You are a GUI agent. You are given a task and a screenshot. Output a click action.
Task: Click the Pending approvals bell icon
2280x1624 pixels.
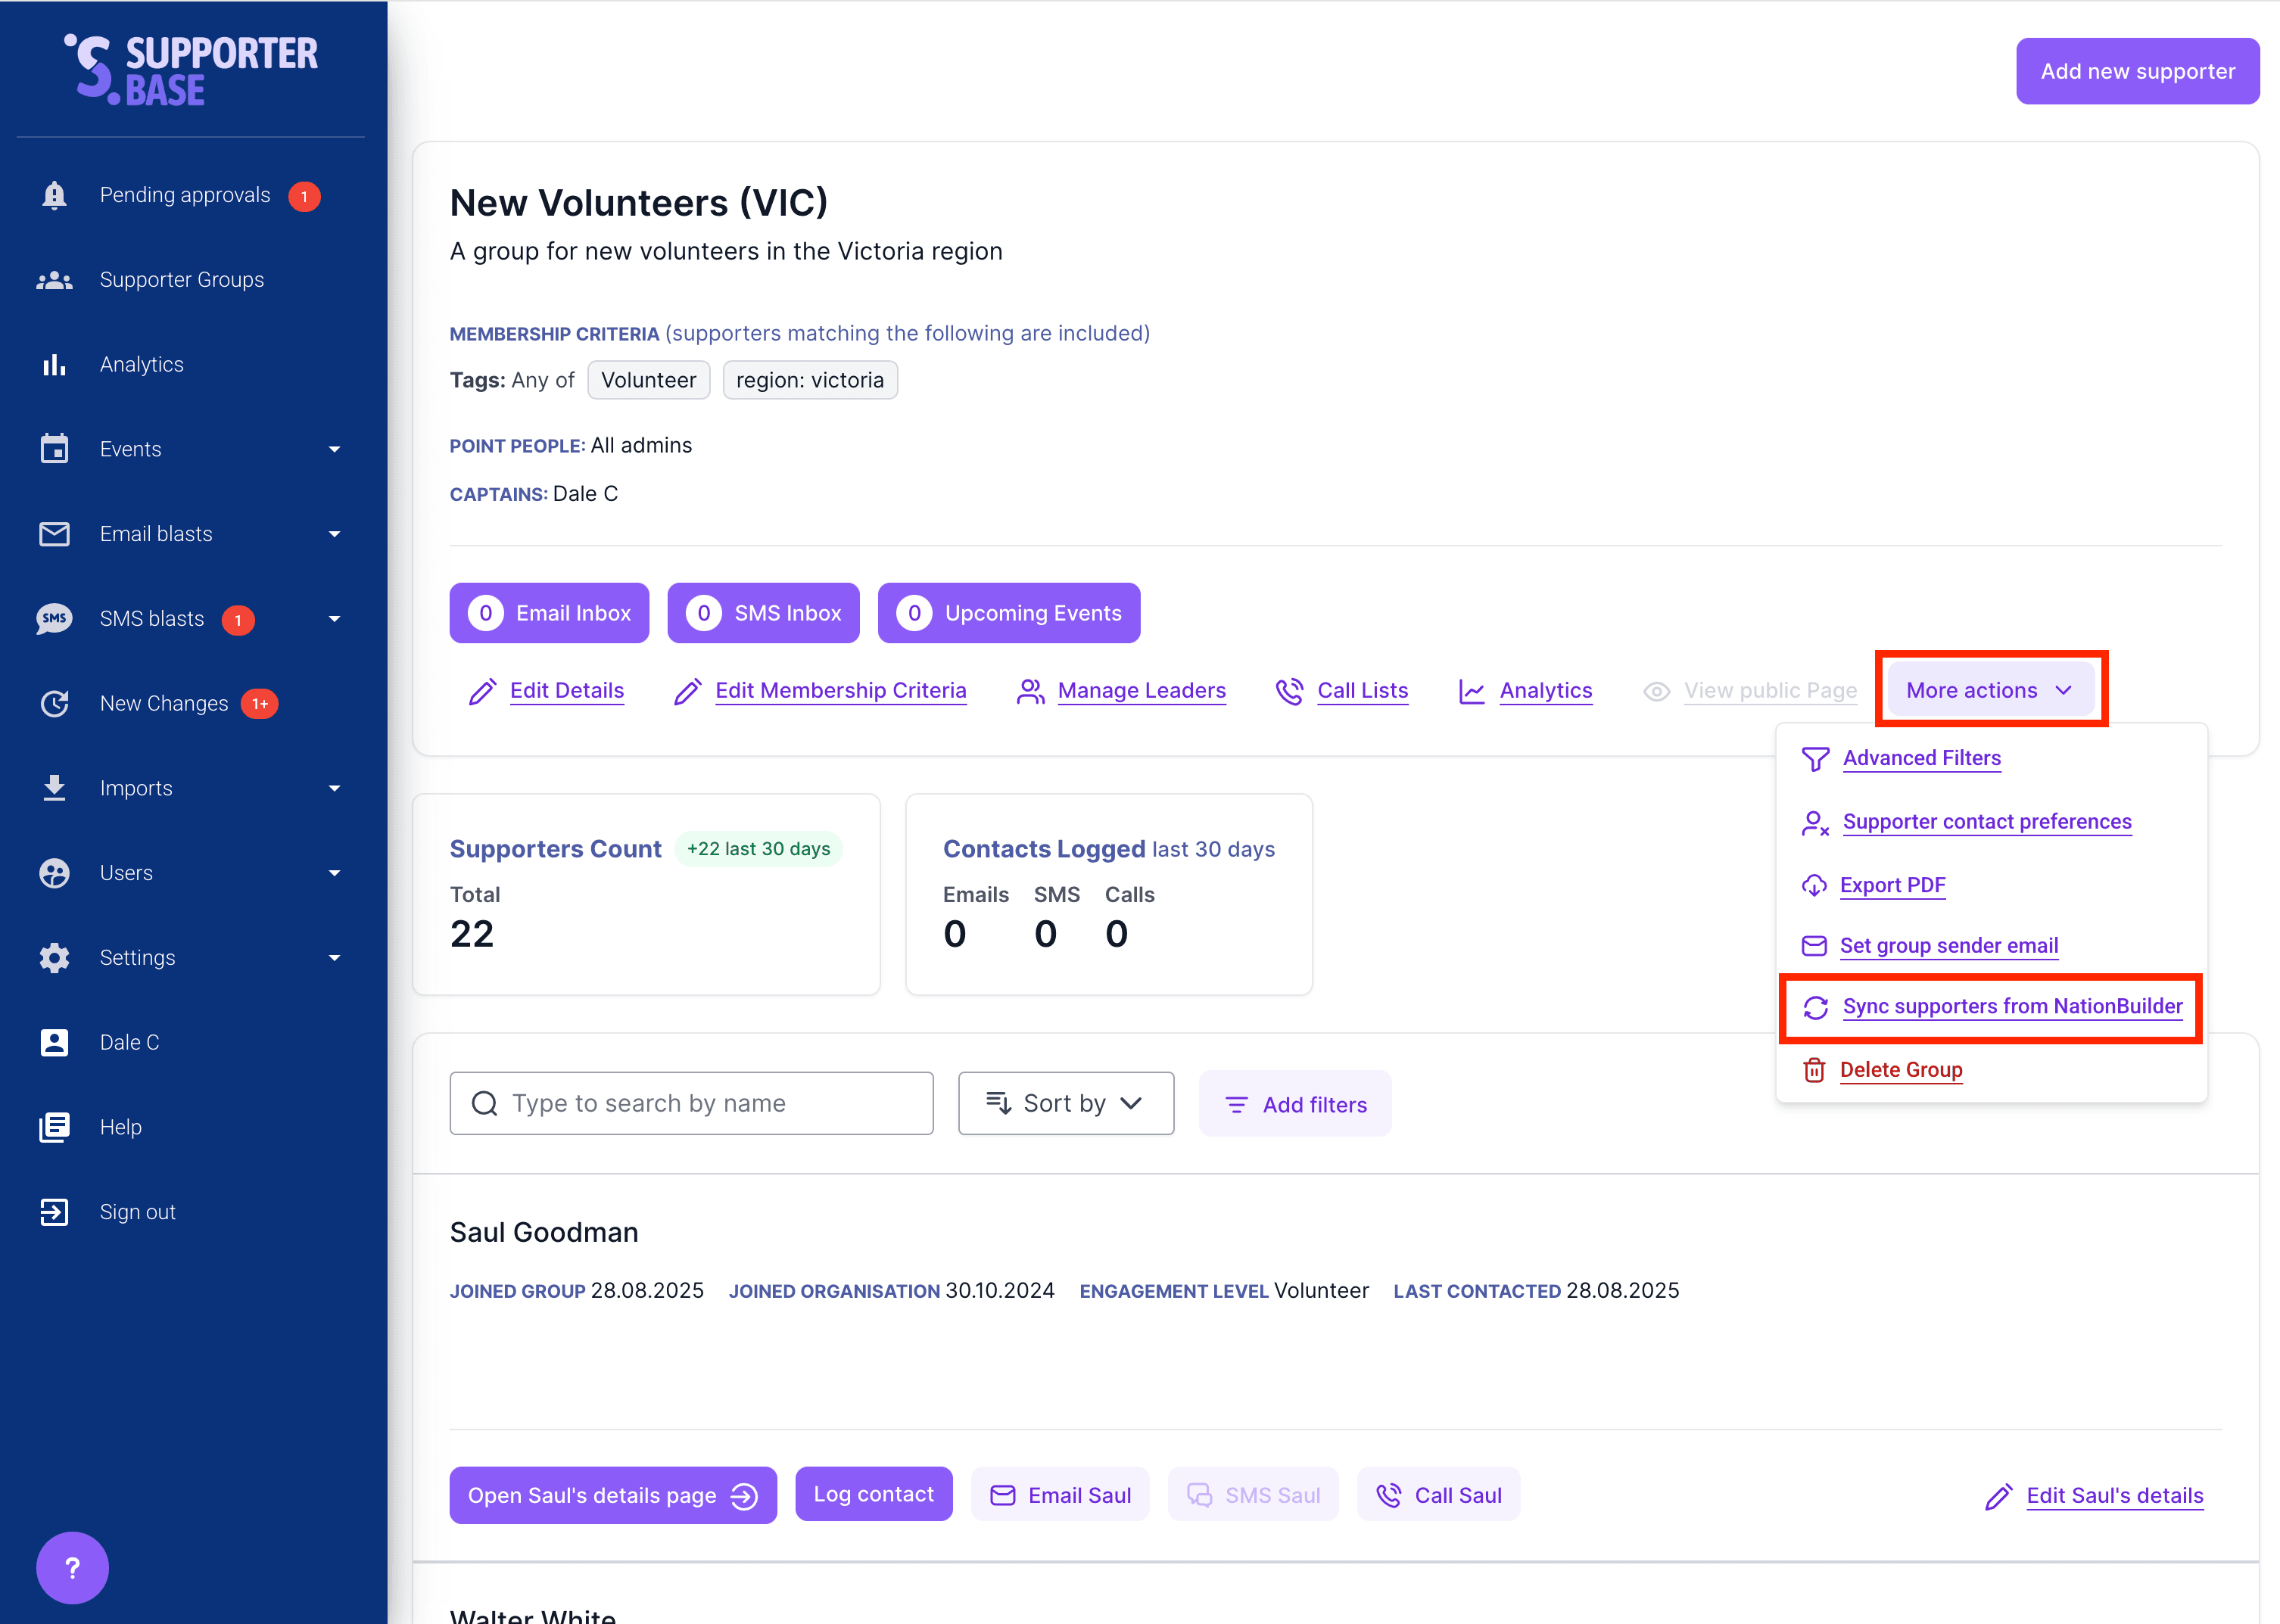point(54,195)
